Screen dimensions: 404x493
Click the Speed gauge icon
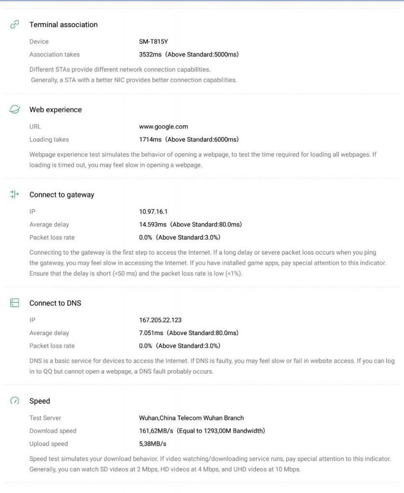coord(15,401)
